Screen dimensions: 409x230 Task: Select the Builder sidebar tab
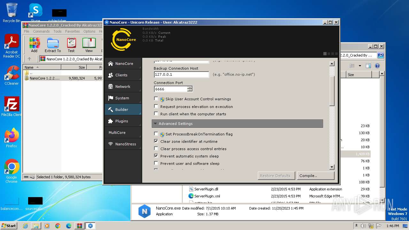coord(123,110)
